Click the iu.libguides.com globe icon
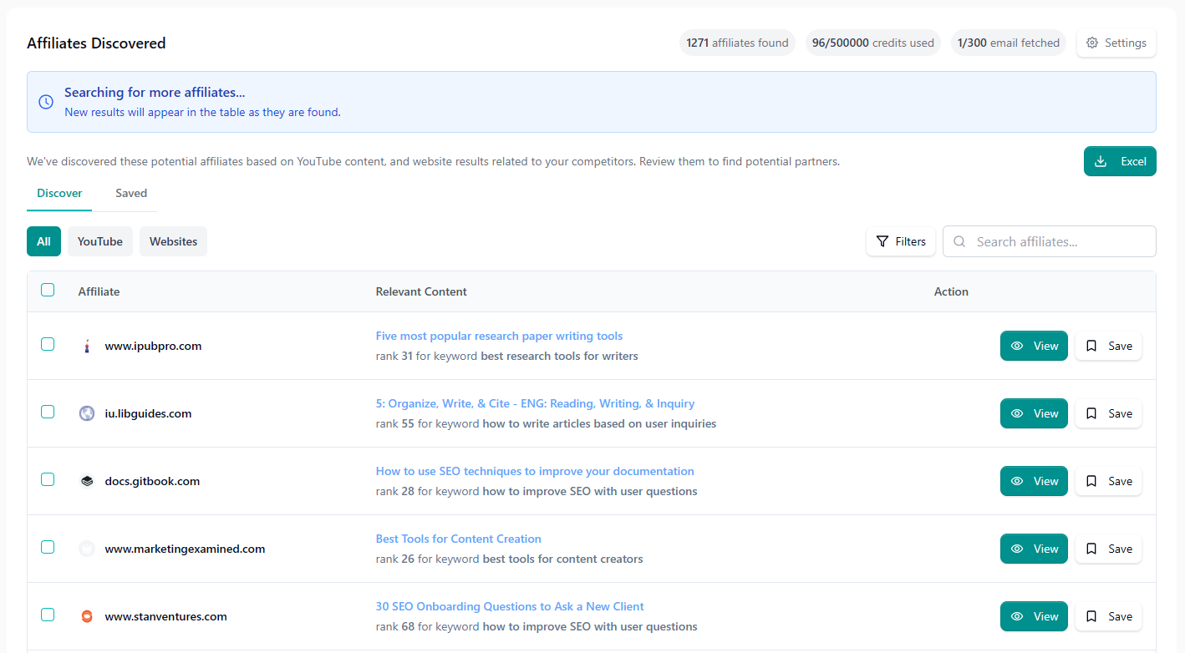This screenshot has height=653, width=1185. coord(87,413)
